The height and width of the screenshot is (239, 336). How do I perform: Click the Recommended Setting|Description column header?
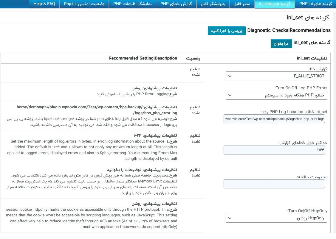coord(143,58)
